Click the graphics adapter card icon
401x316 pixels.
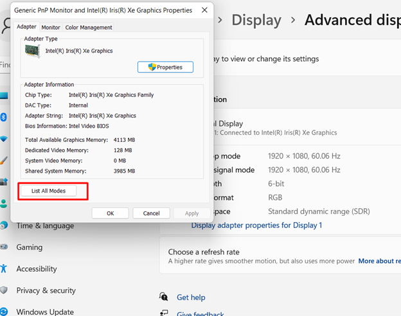click(31, 51)
